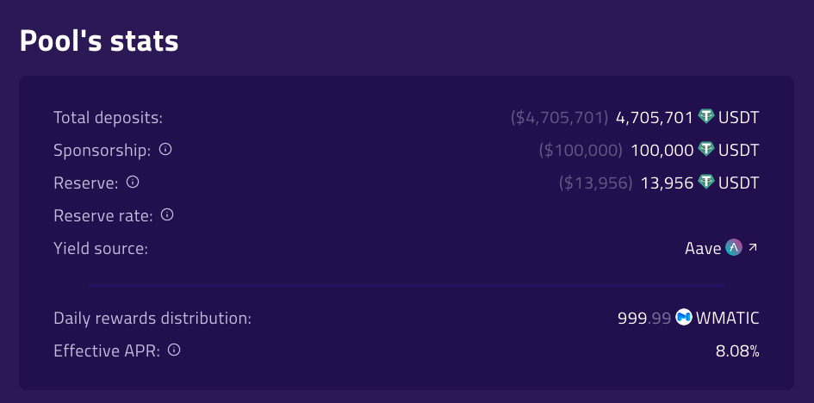Open the external link arrow beside Aave

click(x=753, y=247)
